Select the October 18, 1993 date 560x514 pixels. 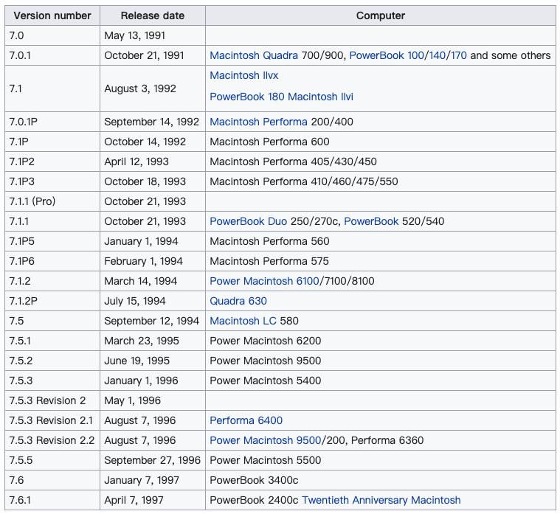pos(153,181)
